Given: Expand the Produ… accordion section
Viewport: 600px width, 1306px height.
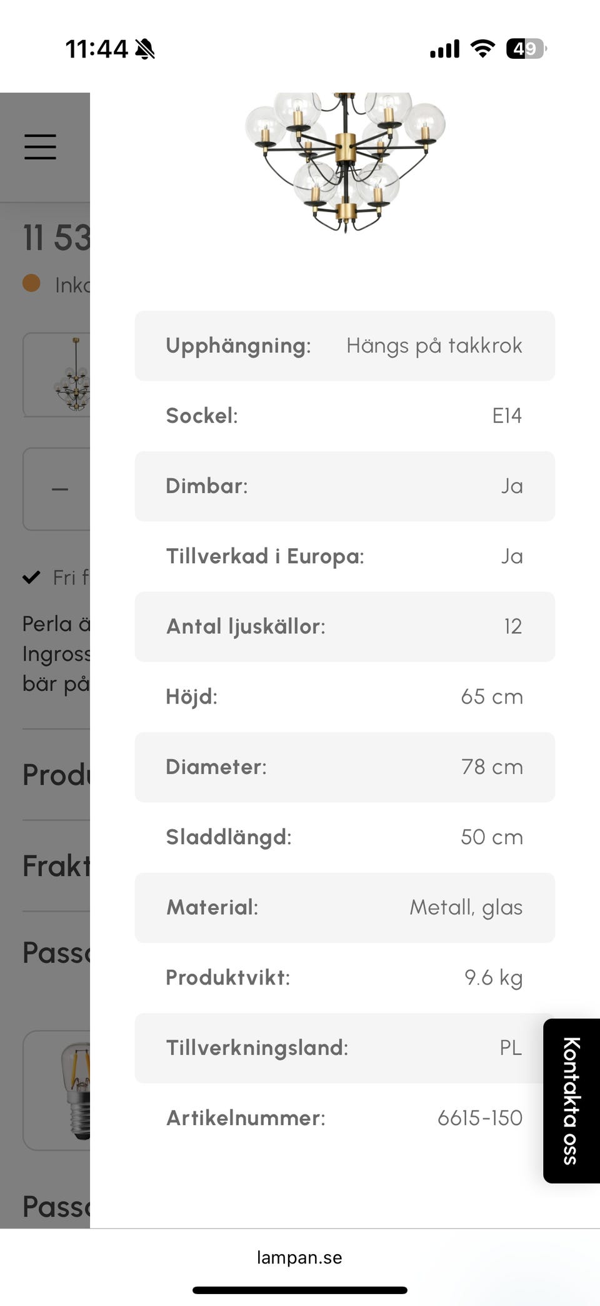Looking at the screenshot, I should pyautogui.click(x=56, y=775).
